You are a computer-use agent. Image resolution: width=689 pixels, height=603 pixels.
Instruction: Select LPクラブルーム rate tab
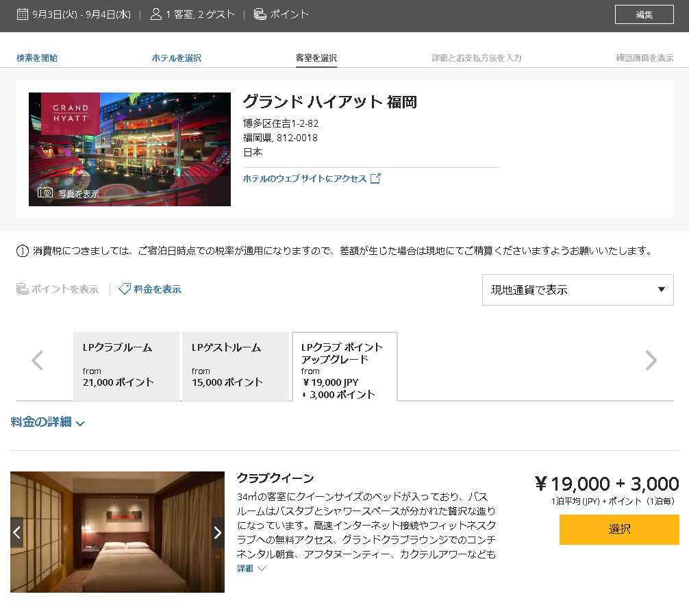[126, 366]
